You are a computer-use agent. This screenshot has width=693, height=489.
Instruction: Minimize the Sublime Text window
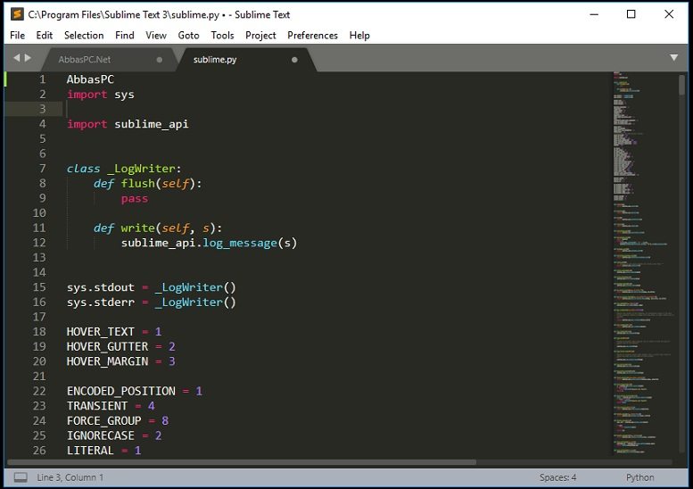coord(594,14)
